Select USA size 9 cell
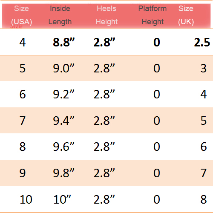213x213 pixels. [x=23, y=173]
